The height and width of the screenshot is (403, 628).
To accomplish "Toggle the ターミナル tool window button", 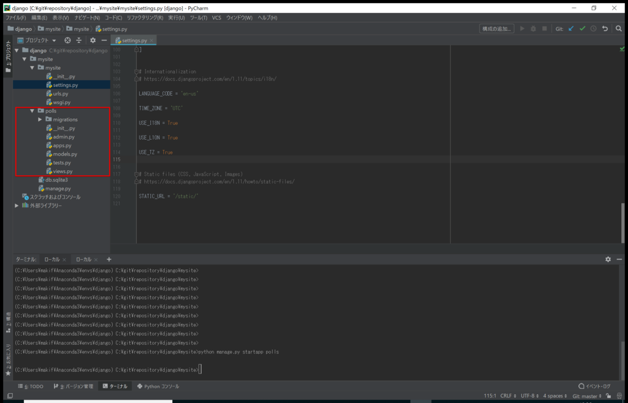I will [115, 386].
